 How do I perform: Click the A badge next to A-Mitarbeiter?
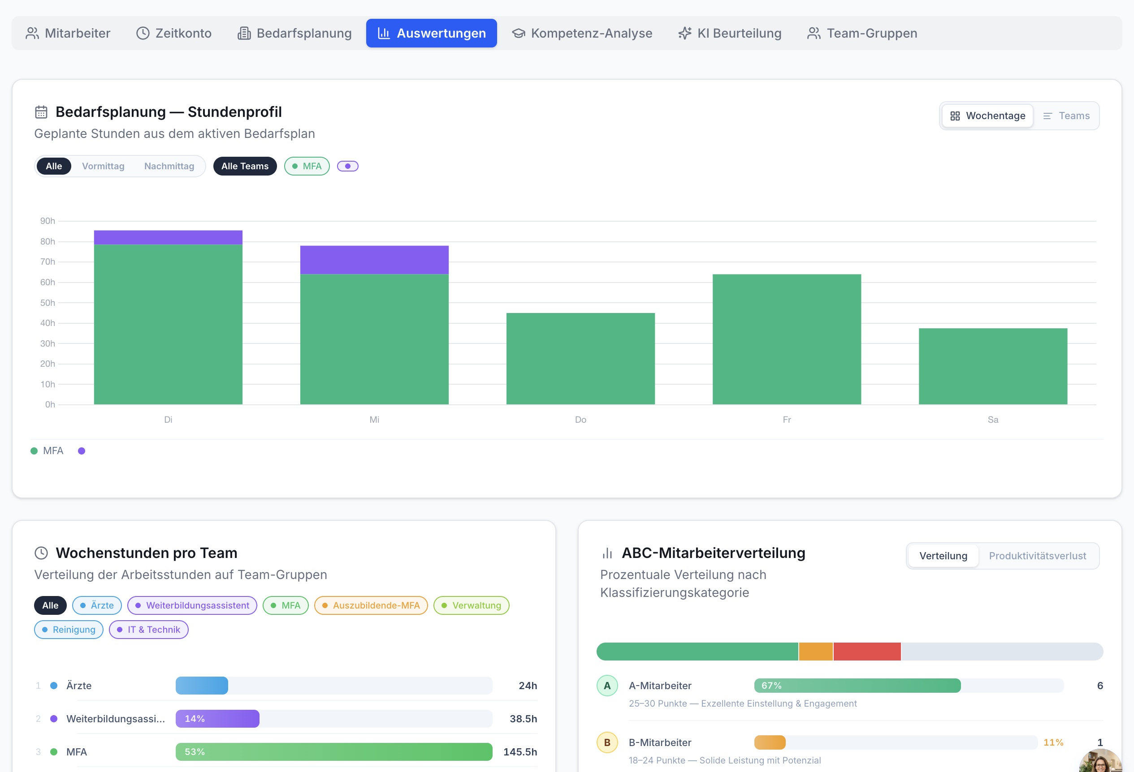[607, 686]
